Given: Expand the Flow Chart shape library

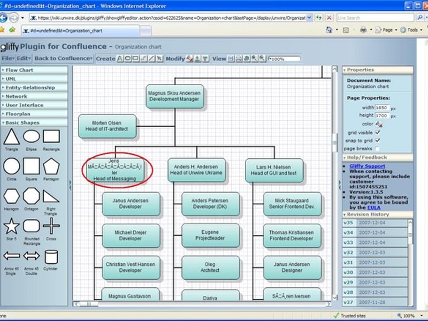Looking at the screenshot, I should point(34,70).
